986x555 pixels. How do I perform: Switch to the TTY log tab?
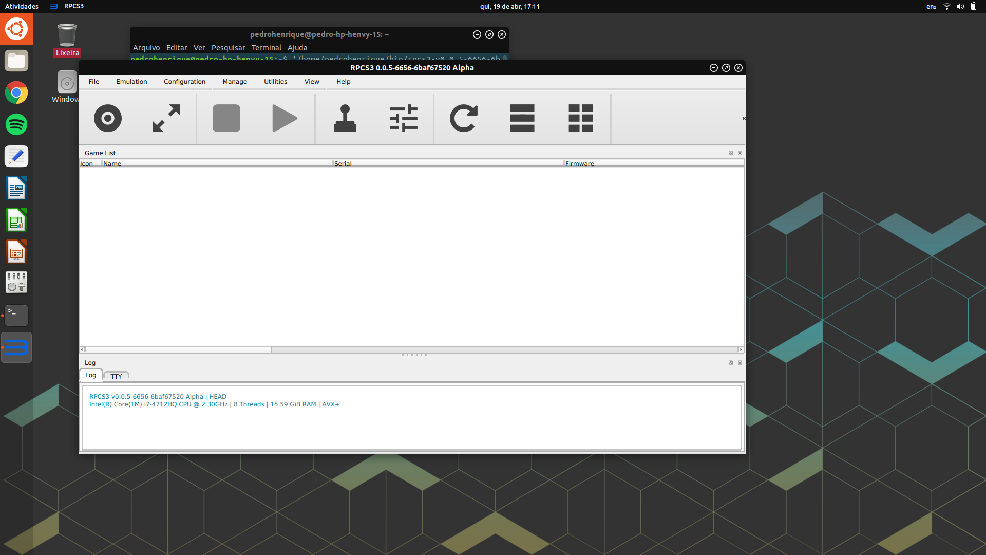pos(117,376)
